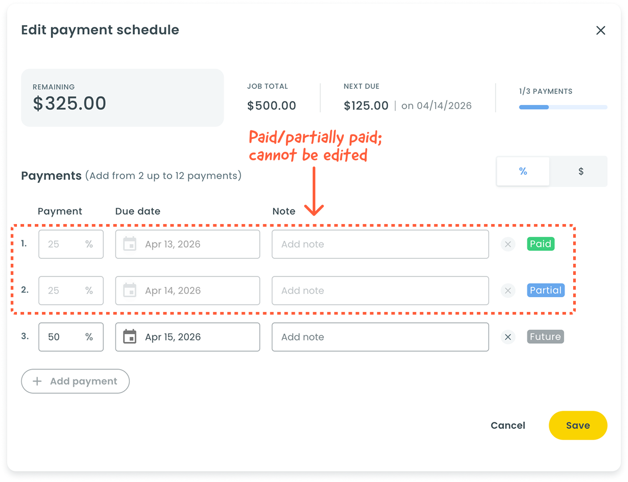Click the Partial status badge
Viewport: 628px width, 482px height.
(545, 290)
